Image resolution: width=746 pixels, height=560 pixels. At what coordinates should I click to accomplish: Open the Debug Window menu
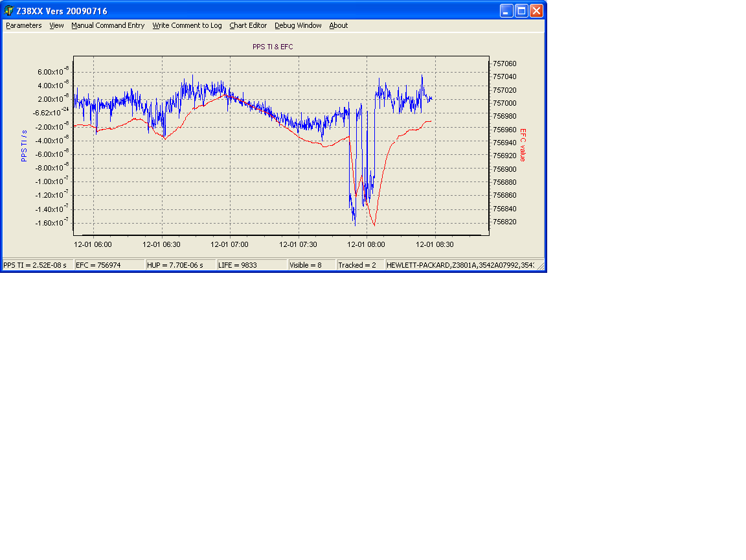tap(298, 26)
